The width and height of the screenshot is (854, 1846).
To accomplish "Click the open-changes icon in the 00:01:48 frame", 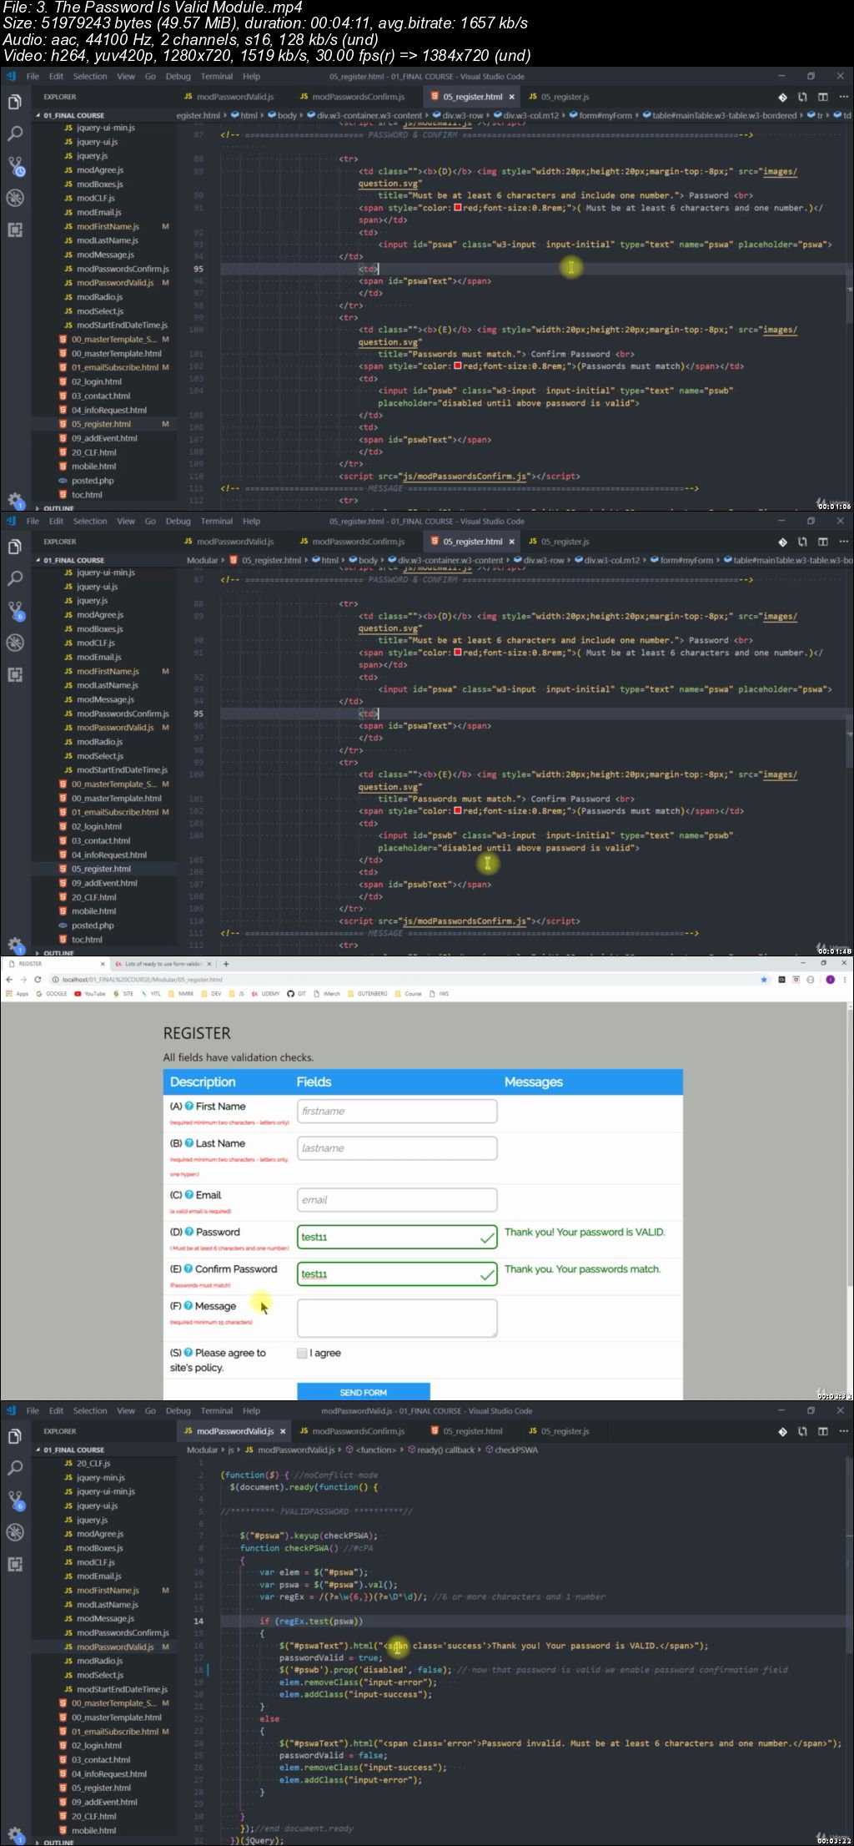I will coord(802,542).
